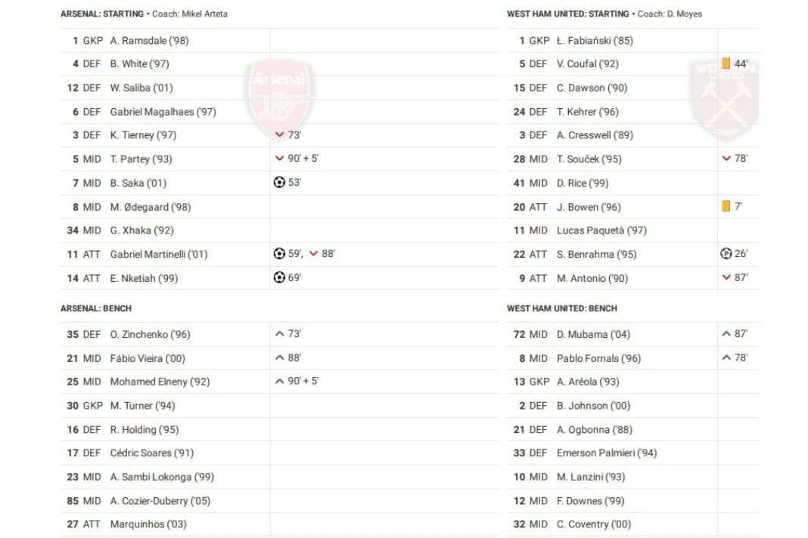Click Mohamed Elneny's 90'+5' sub-on arrow
The width and height of the screenshot is (808, 538).
280,382
